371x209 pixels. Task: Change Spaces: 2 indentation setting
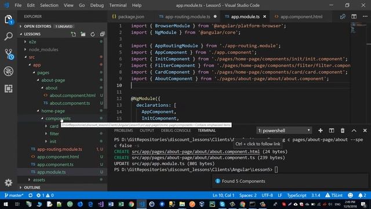[x=248, y=196]
